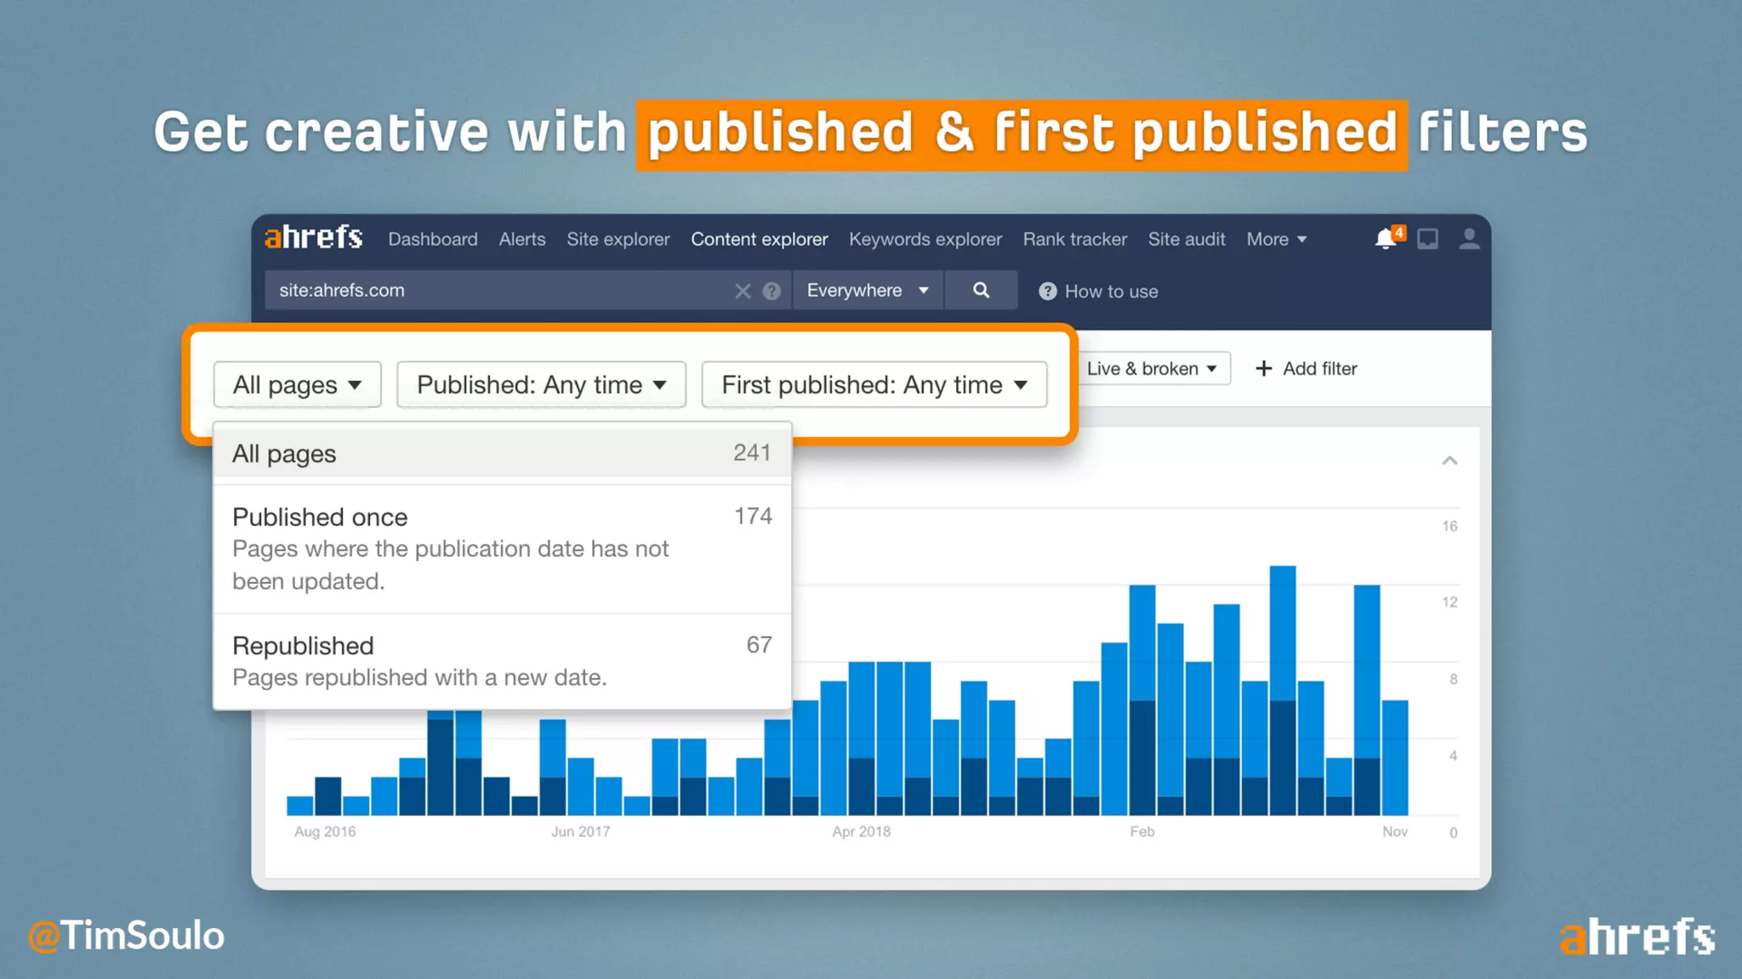Click the How to use link
The height and width of the screenshot is (979, 1742).
1111,291
